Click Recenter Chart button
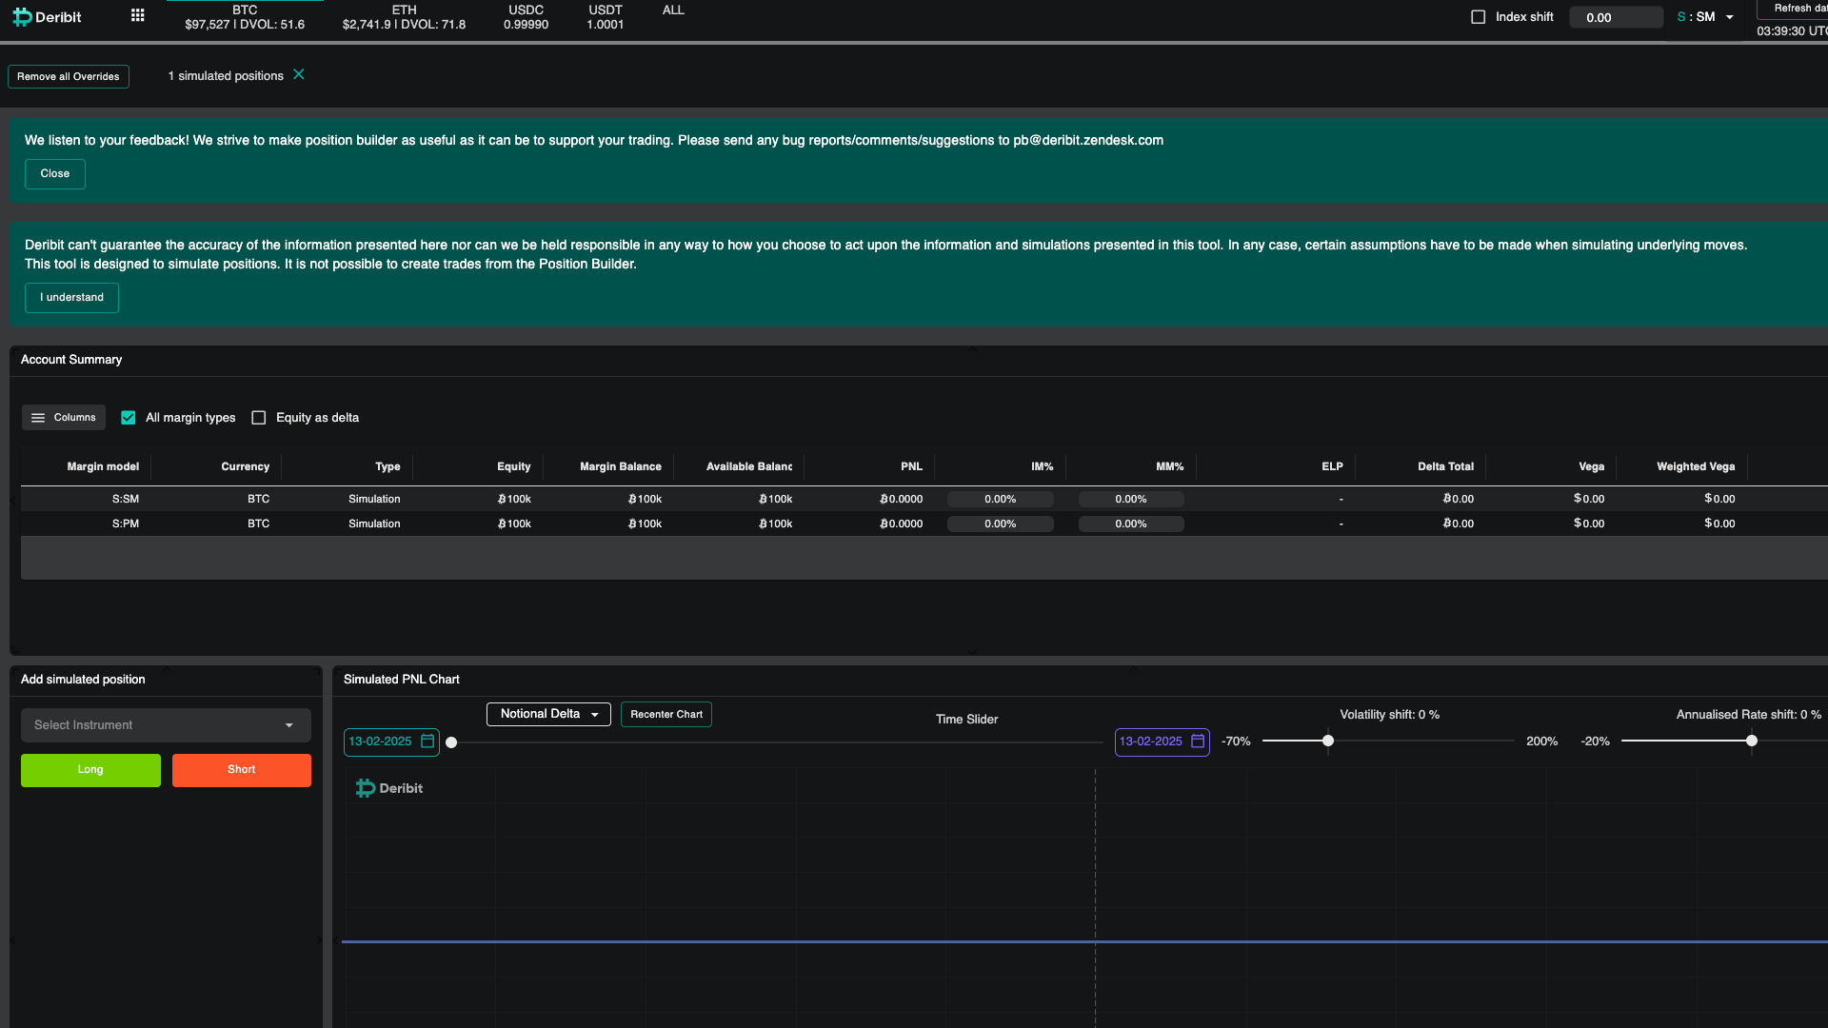The width and height of the screenshot is (1828, 1028). pos(666,715)
